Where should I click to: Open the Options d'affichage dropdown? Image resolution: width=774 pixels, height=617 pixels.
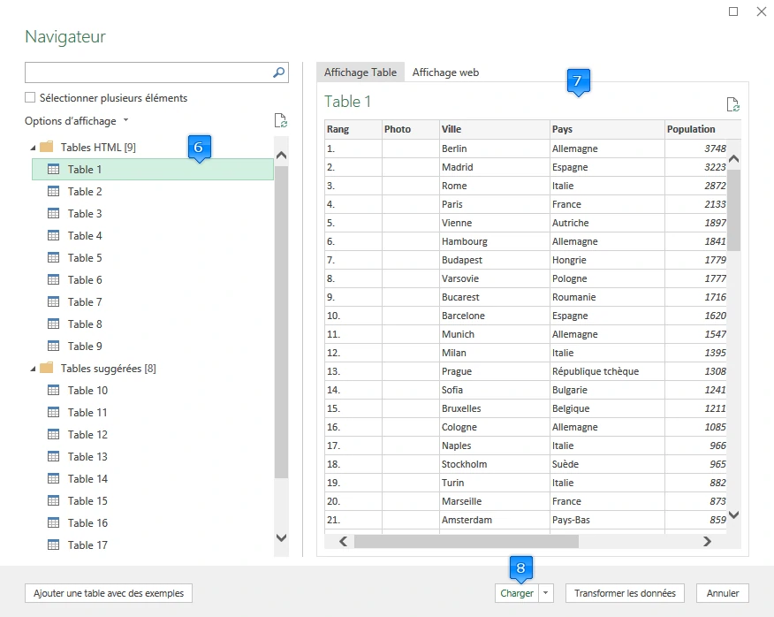[x=77, y=121]
